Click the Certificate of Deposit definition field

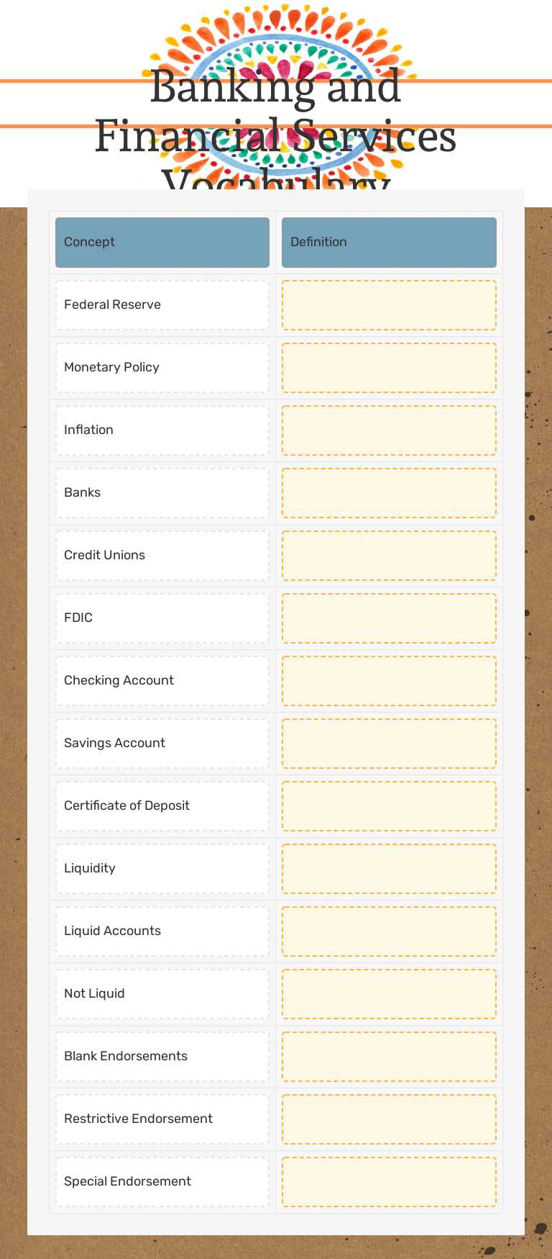pyautogui.click(x=389, y=806)
